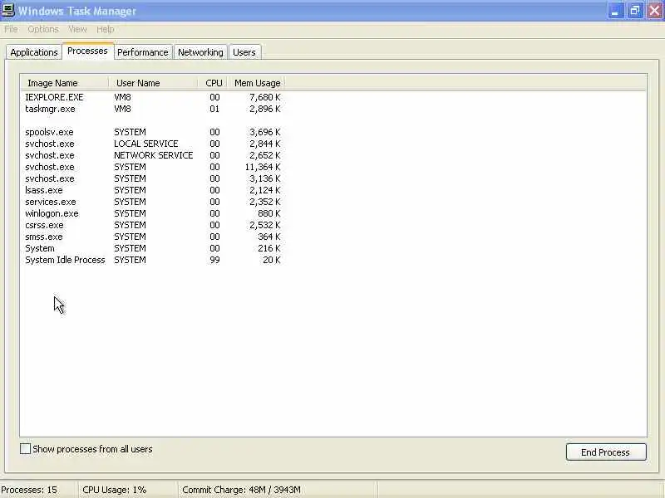The image size is (665, 498).
Task: Open the File menu
Action: pyautogui.click(x=11, y=29)
